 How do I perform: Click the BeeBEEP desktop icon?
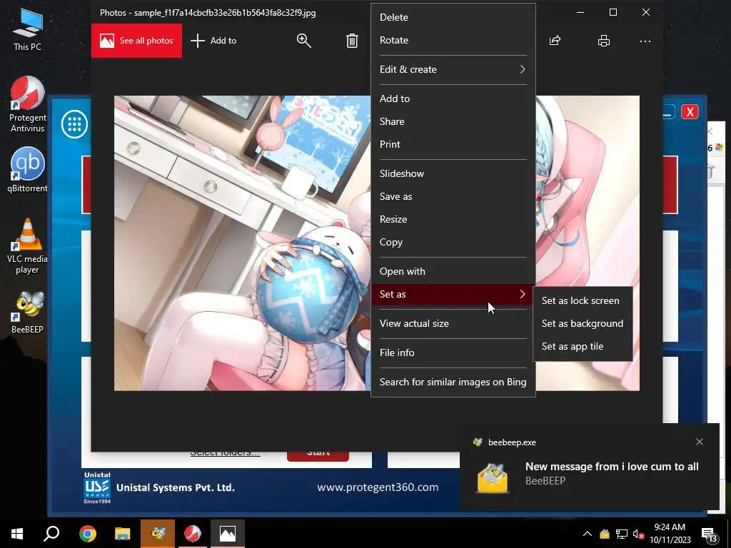point(28,313)
